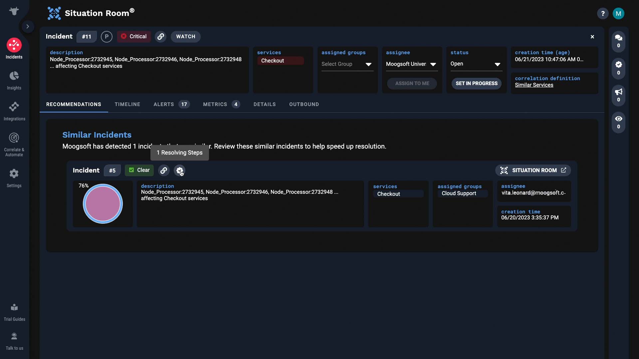Click the vita.leonard assignee text
The image size is (639, 359).
[x=533, y=193]
